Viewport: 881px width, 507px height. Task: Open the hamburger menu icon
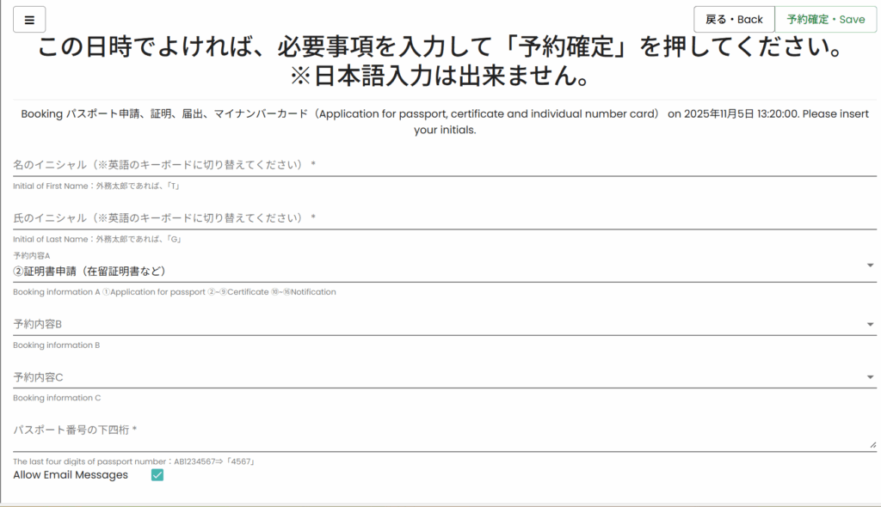[29, 20]
